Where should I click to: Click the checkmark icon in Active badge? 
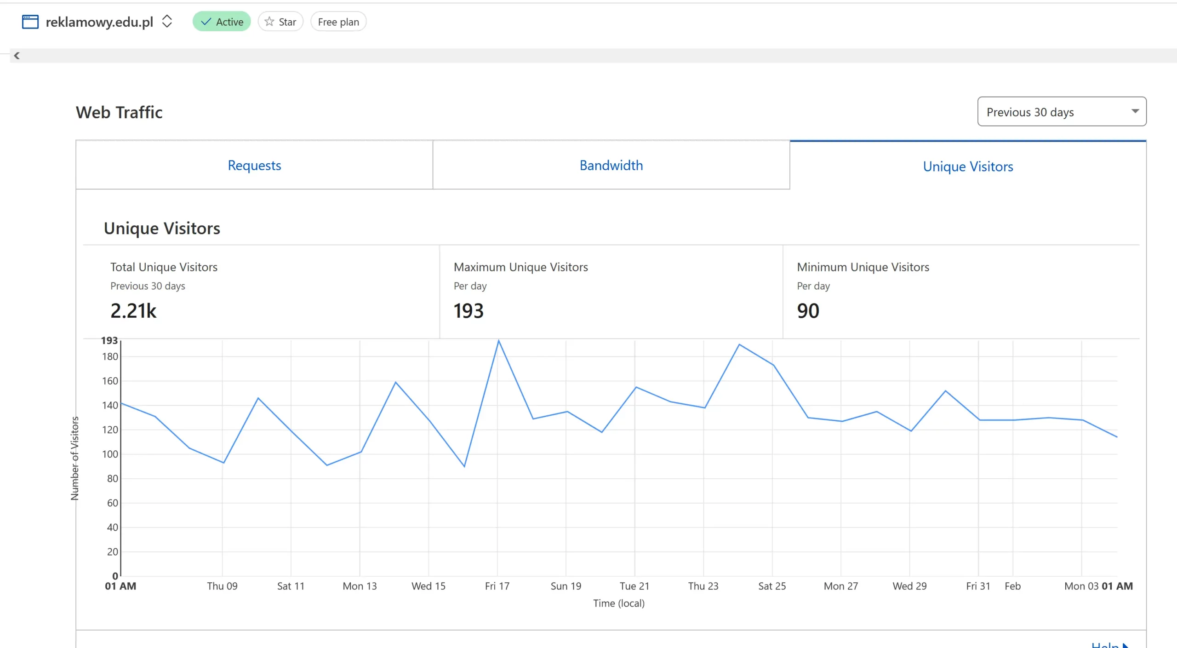pyautogui.click(x=206, y=22)
